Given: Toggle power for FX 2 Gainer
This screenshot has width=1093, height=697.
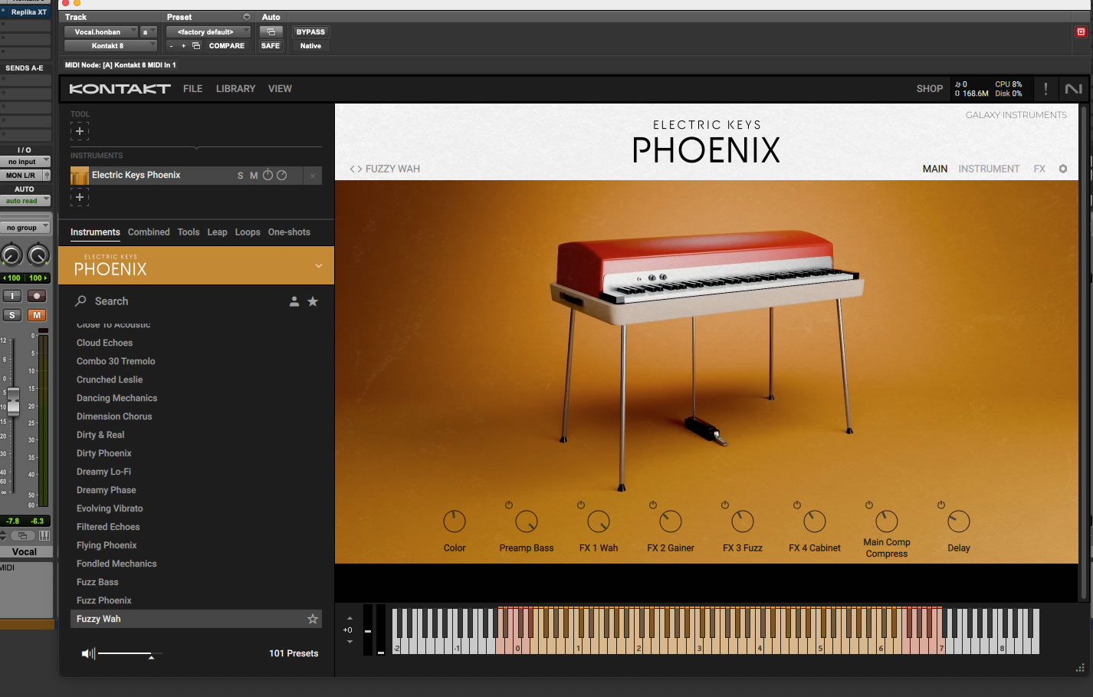Looking at the screenshot, I should point(653,505).
